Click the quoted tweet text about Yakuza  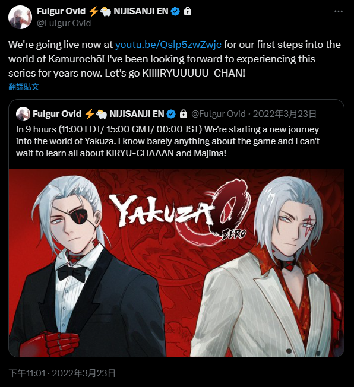pyautogui.click(x=168, y=141)
